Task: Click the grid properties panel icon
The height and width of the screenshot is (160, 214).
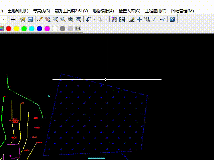Action: pyautogui.click(x=122, y=19)
